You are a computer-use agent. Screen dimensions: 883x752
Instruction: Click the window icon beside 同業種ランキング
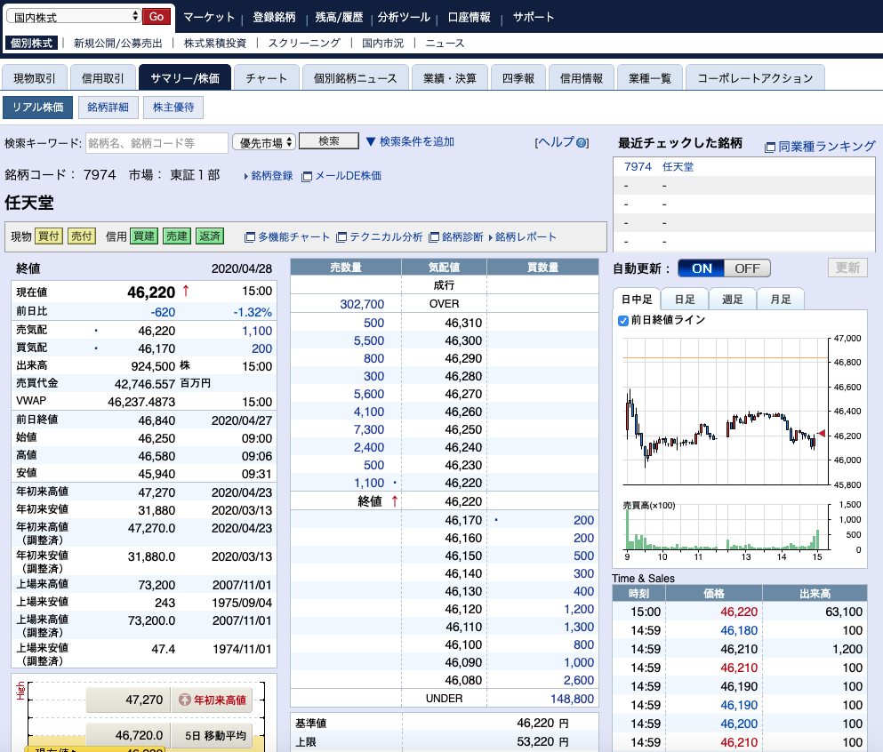(x=770, y=147)
